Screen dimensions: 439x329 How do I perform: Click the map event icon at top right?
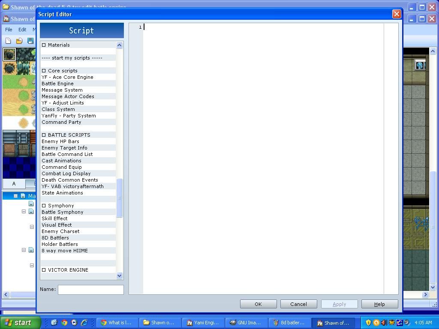click(x=420, y=65)
